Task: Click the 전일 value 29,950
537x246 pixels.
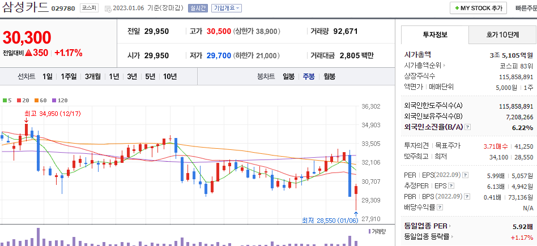Action: 156,32
